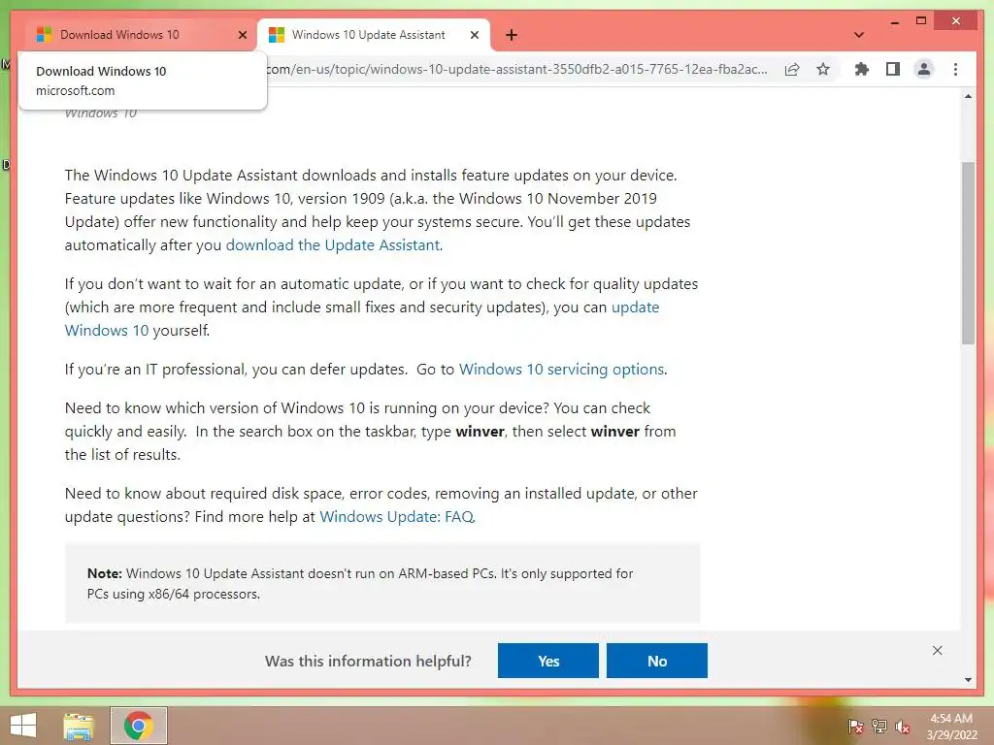Open the Windows Update: FAQ link

[397, 517]
